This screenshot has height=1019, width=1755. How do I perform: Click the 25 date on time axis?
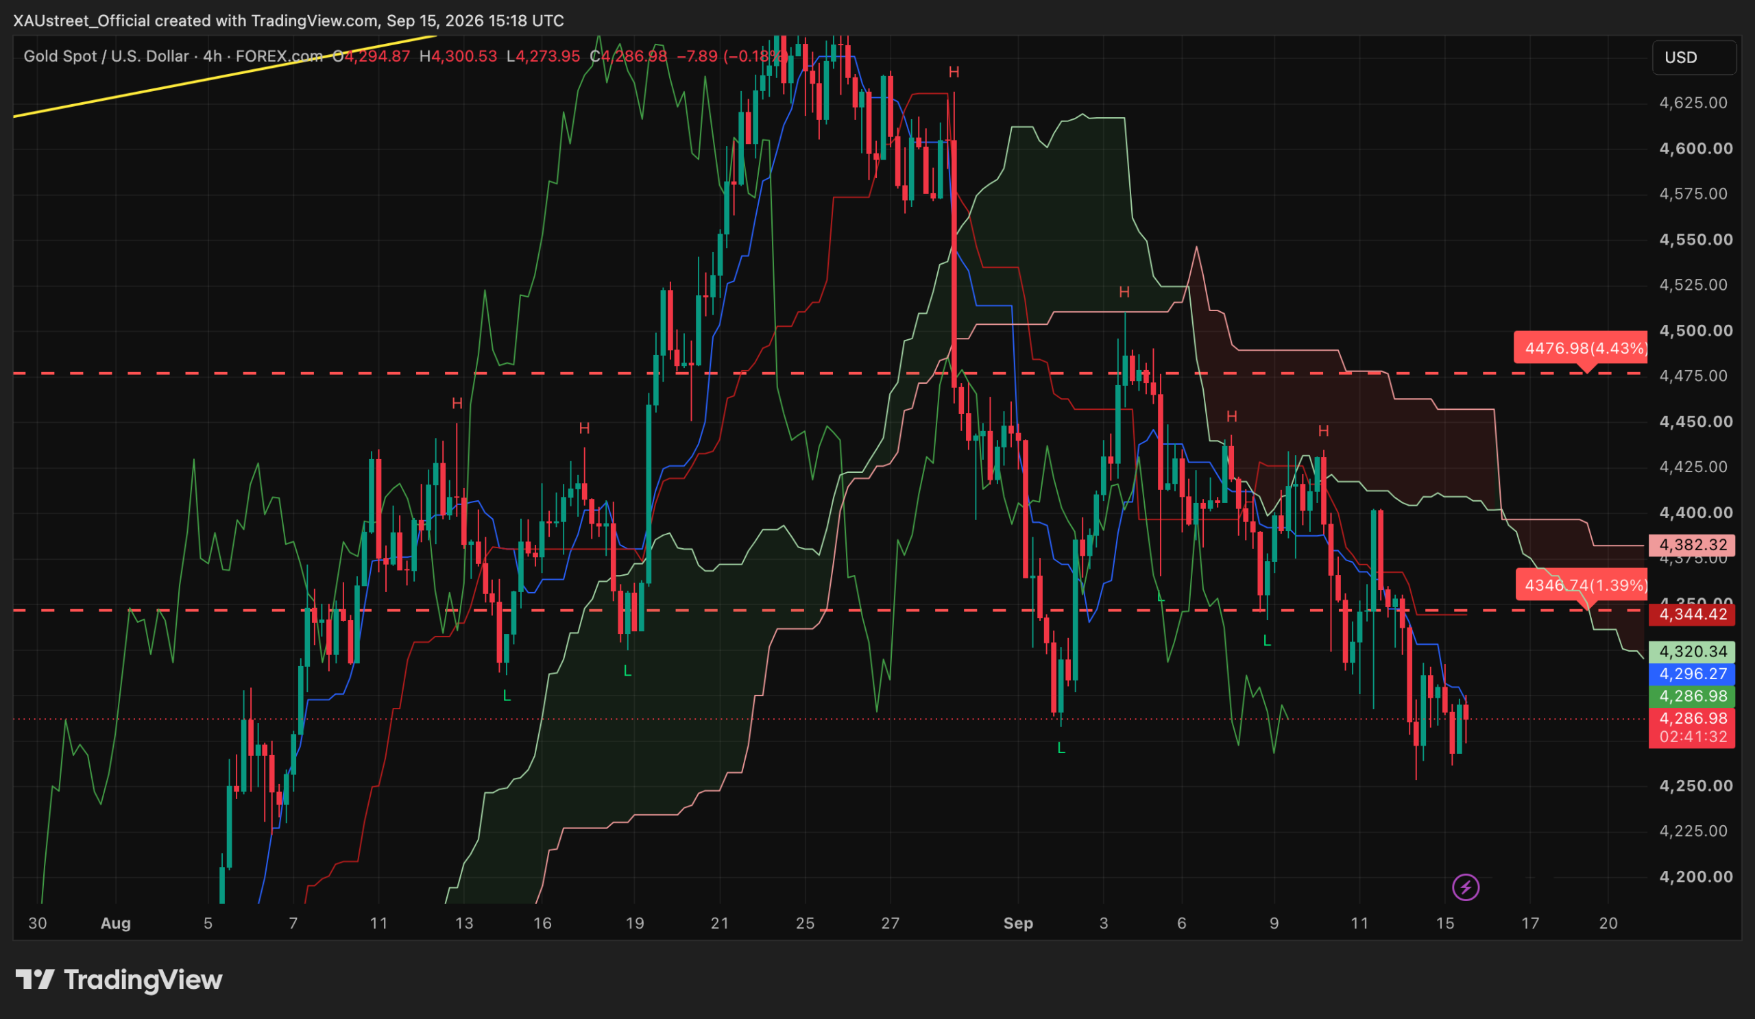pyautogui.click(x=805, y=924)
